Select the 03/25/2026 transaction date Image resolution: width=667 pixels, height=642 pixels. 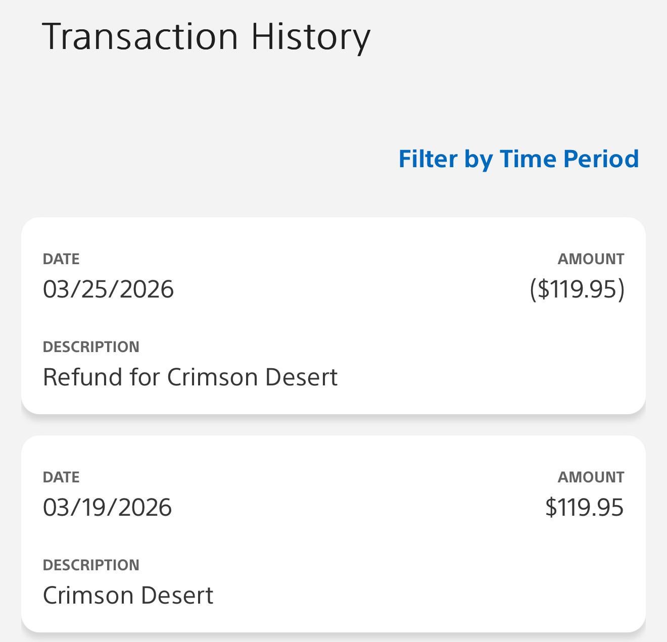pyautogui.click(x=108, y=289)
